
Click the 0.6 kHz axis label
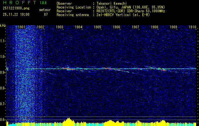pyautogui.click(x=3, y=120)
